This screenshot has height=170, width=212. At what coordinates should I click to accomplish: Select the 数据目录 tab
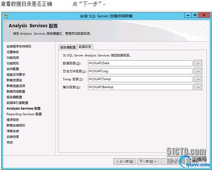pyautogui.click(x=85, y=47)
